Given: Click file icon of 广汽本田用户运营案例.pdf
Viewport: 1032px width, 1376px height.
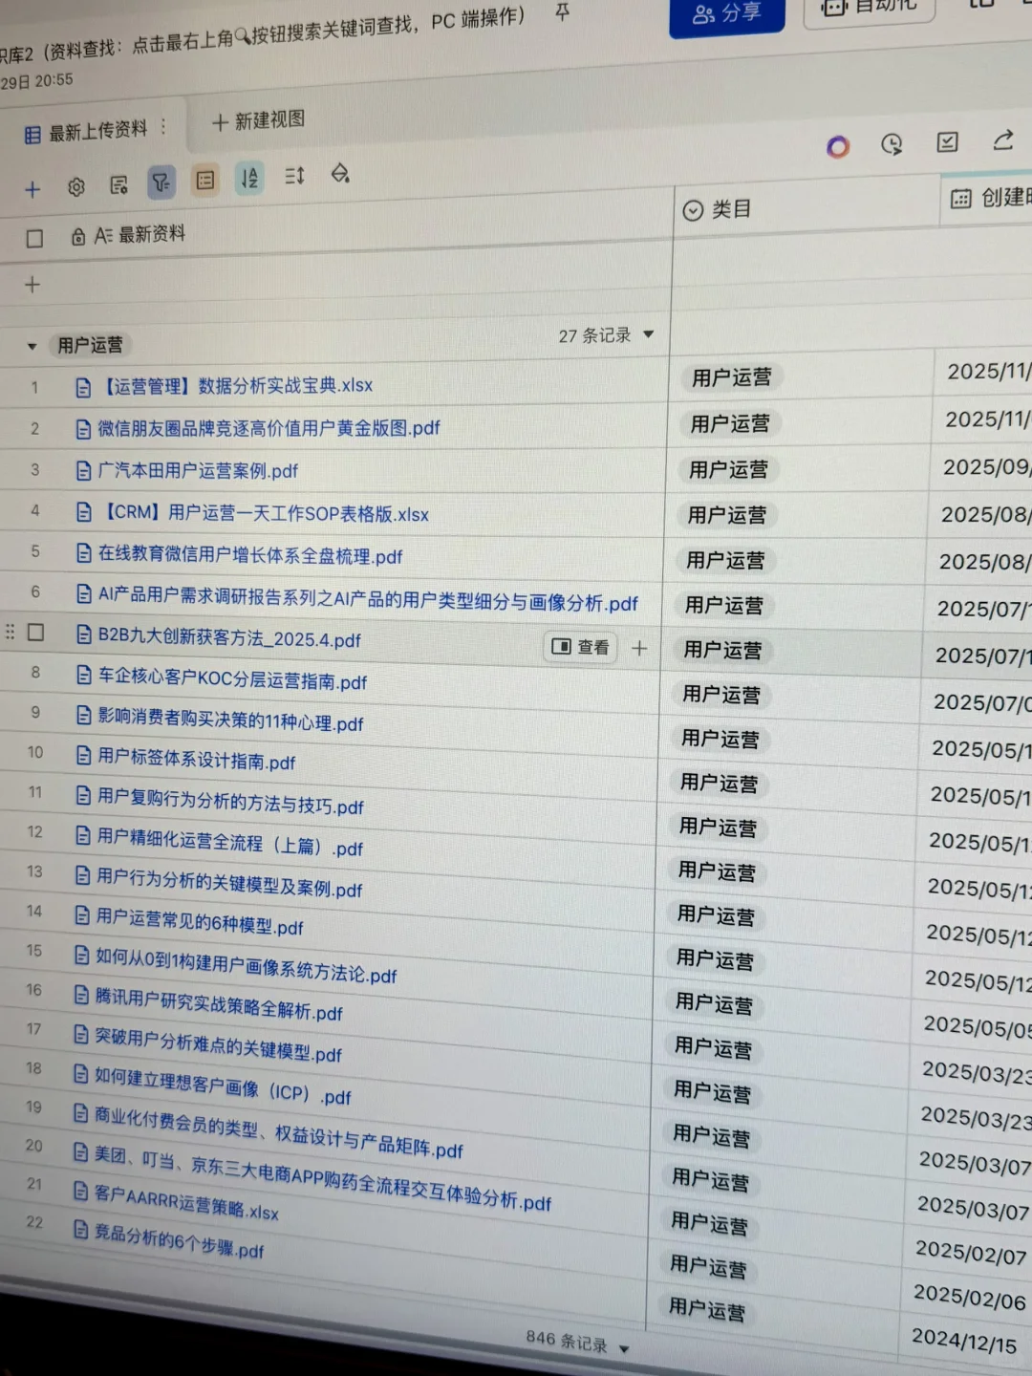Looking at the screenshot, I should [x=84, y=470].
